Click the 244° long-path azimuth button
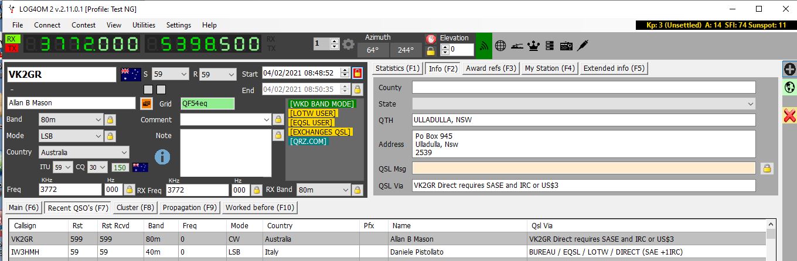Viewport: 797px width, 261px height. pyautogui.click(x=406, y=50)
